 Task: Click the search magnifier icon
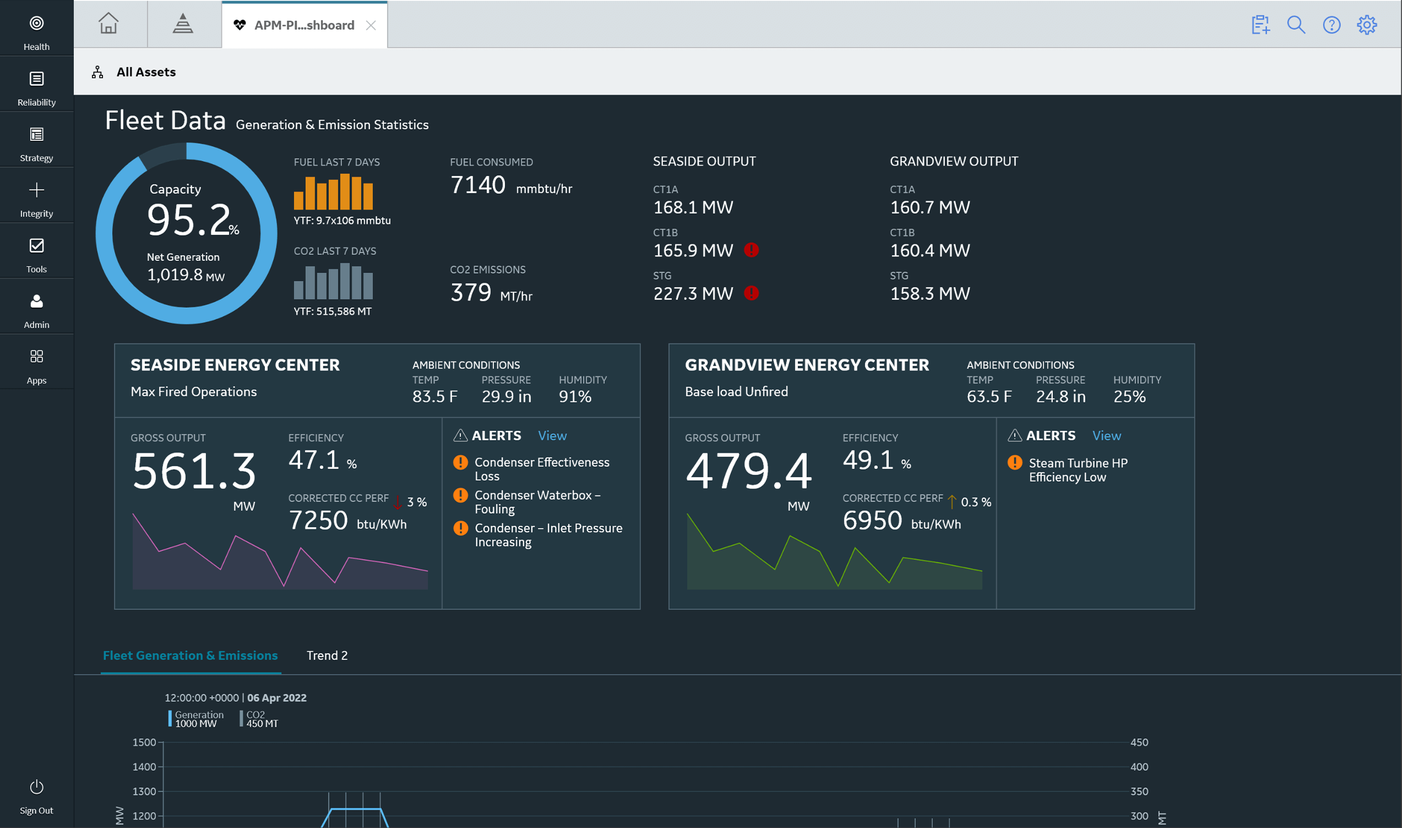pyautogui.click(x=1295, y=25)
